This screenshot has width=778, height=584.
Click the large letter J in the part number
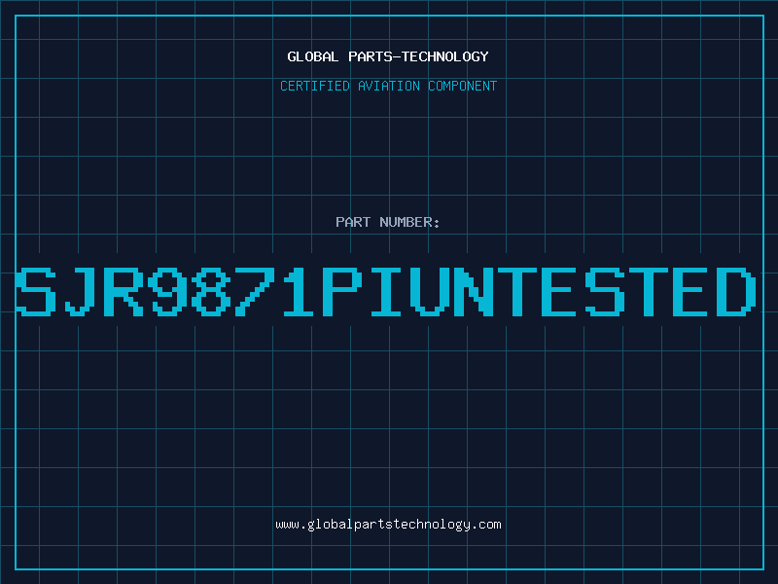[80, 291]
